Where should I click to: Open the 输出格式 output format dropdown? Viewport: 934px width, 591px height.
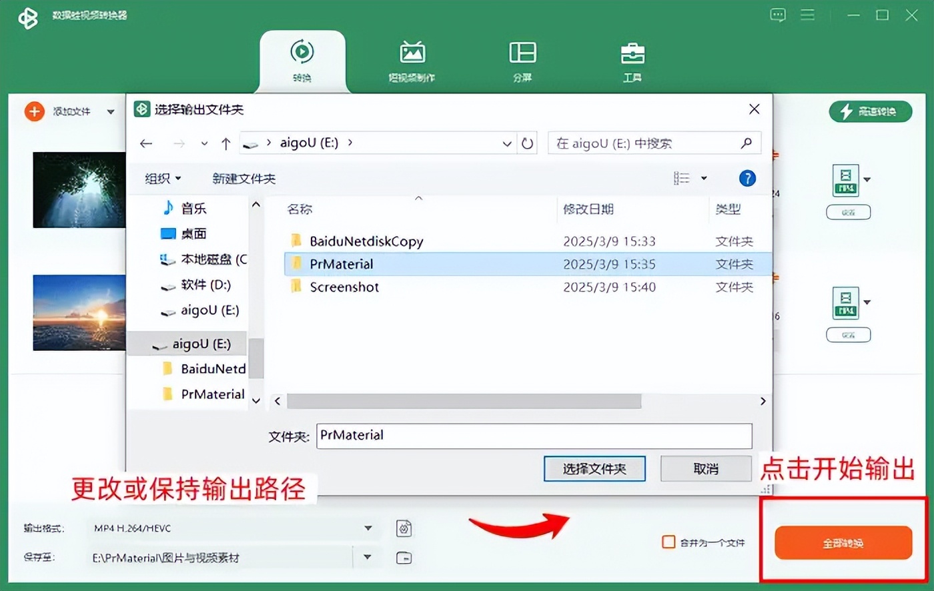pyautogui.click(x=369, y=528)
